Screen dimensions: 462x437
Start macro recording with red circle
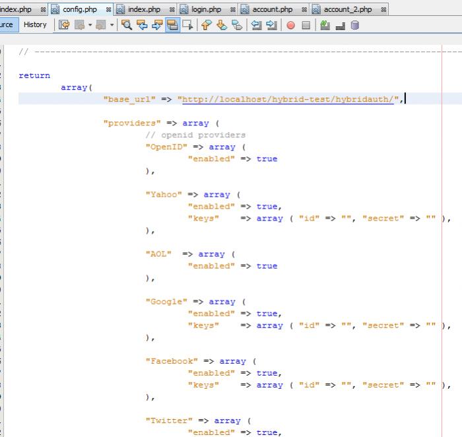point(290,25)
